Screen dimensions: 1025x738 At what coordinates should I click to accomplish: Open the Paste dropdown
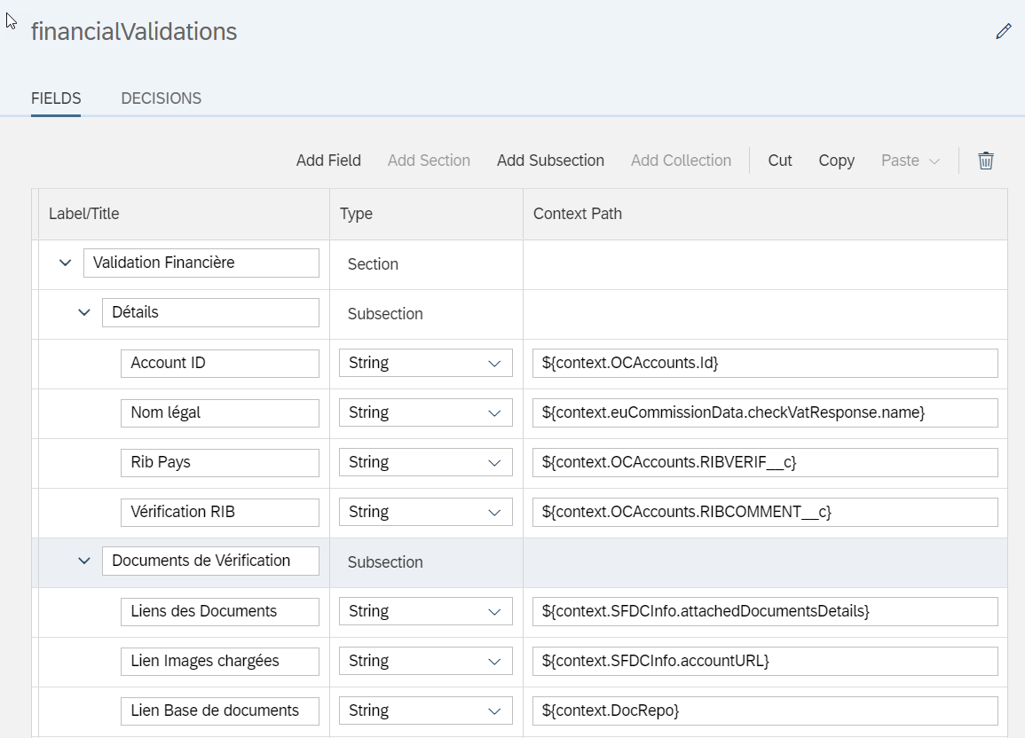(911, 161)
